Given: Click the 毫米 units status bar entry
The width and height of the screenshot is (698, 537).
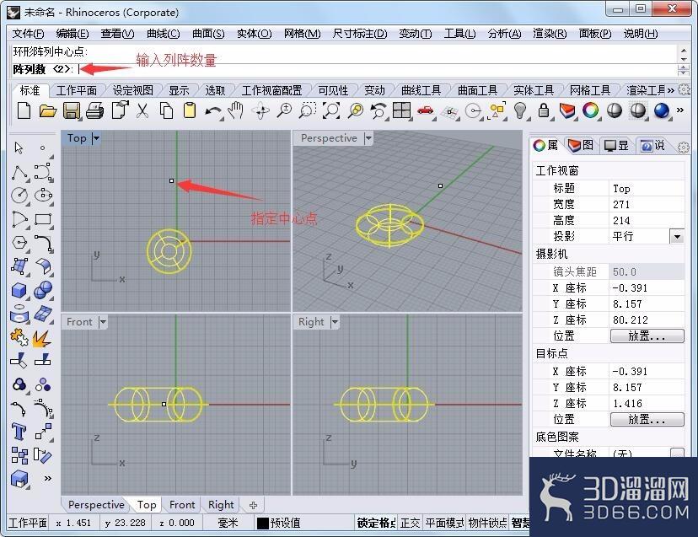Looking at the screenshot, I should click(228, 523).
